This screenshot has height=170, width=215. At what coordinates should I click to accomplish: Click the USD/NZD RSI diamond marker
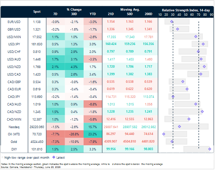click(x=205, y=67)
